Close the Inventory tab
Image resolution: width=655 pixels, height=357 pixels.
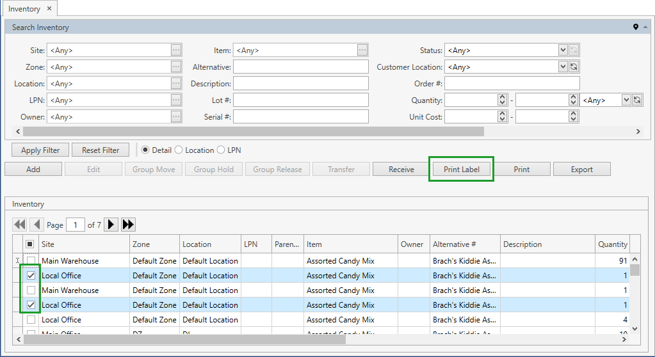(x=49, y=8)
